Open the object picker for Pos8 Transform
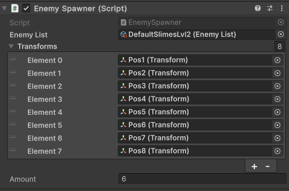289x191 pixels. click(x=277, y=151)
